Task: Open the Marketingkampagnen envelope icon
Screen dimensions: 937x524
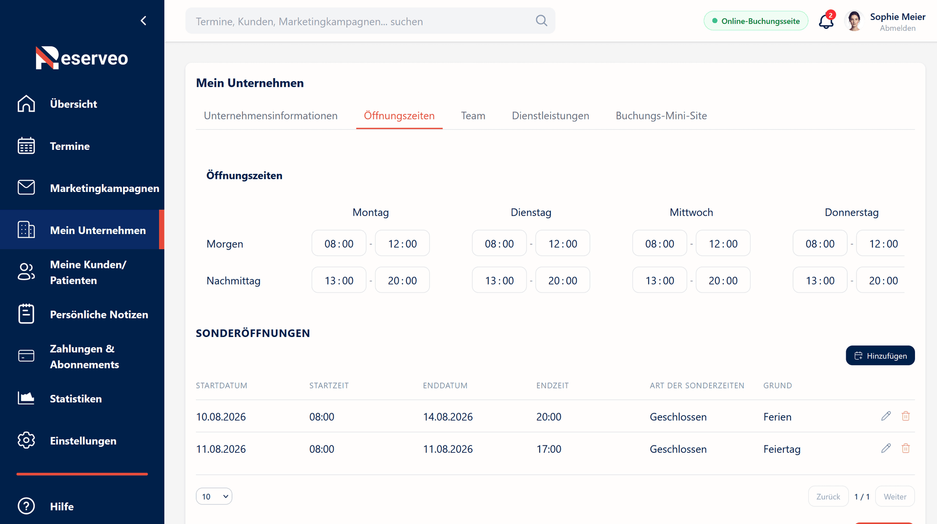Action: [x=26, y=188]
